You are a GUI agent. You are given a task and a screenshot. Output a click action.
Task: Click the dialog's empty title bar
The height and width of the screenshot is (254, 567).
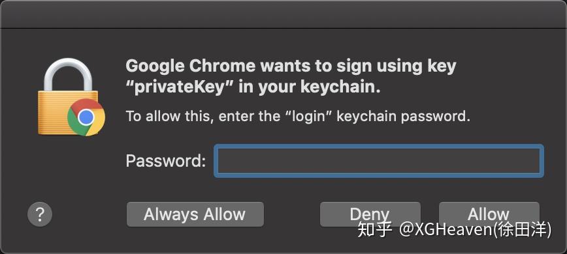283,14
